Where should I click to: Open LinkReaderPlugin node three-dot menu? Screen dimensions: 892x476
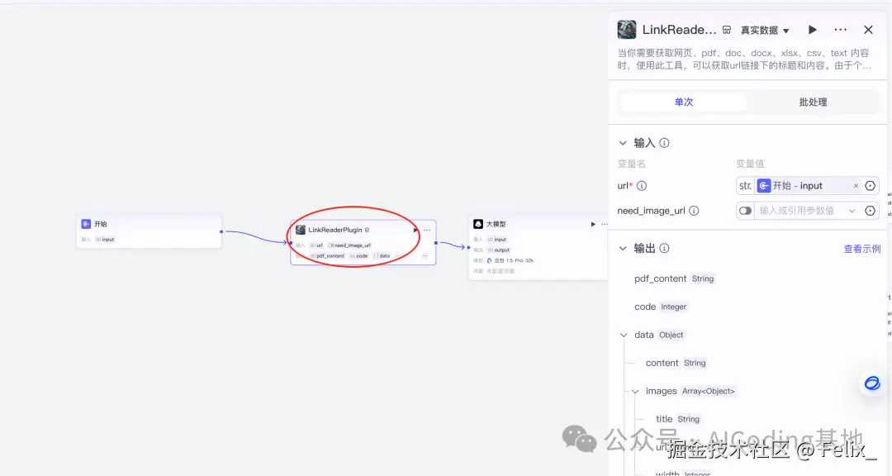click(427, 230)
